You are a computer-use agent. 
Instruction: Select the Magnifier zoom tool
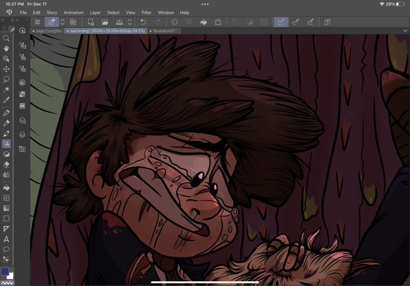(x=6, y=38)
